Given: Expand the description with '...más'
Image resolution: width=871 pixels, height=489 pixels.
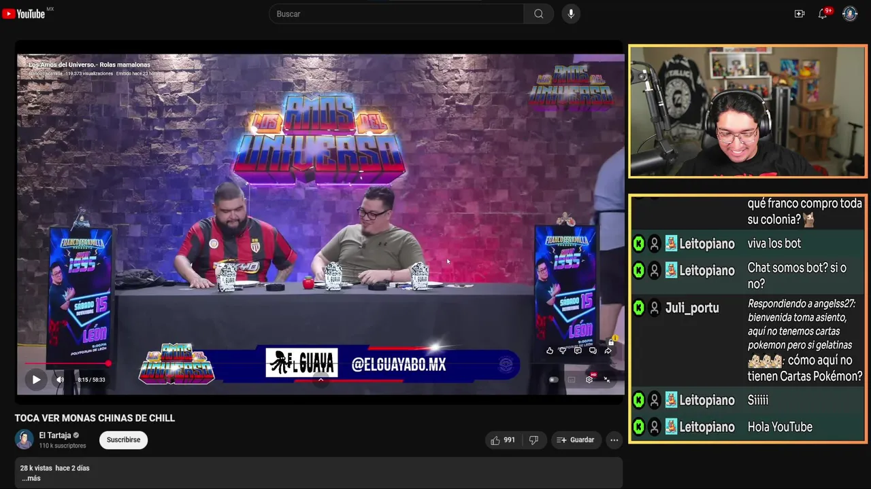Looking at the screenshot, I should [x=31, y=478].
